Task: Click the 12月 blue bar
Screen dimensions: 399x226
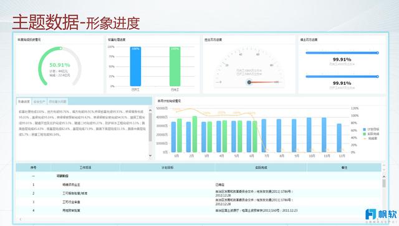Action: click(x=339, y=138)
